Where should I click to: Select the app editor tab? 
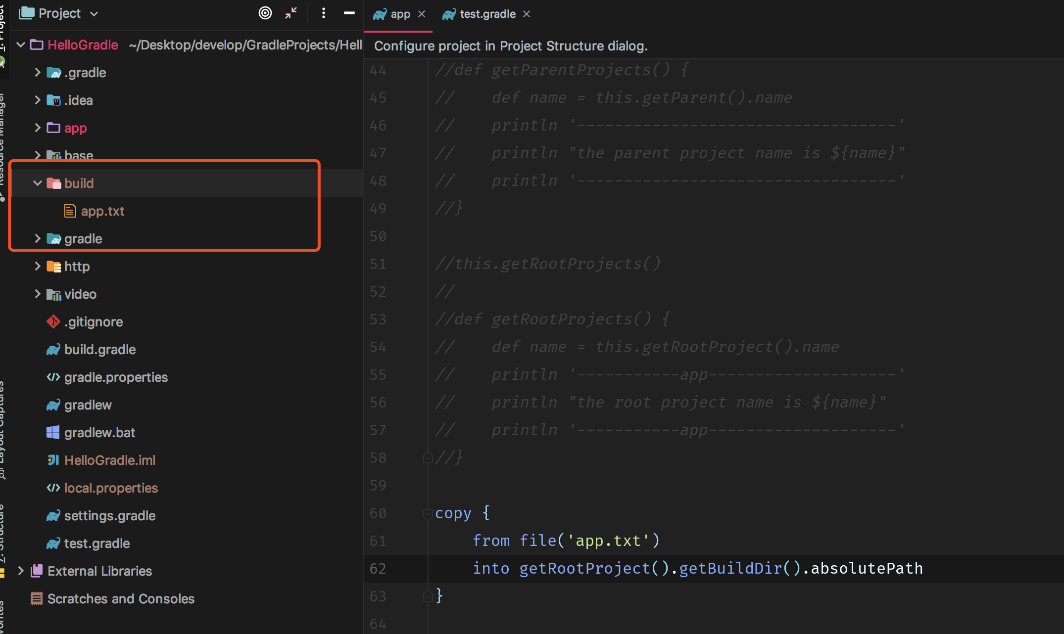[x=400, y=14]
